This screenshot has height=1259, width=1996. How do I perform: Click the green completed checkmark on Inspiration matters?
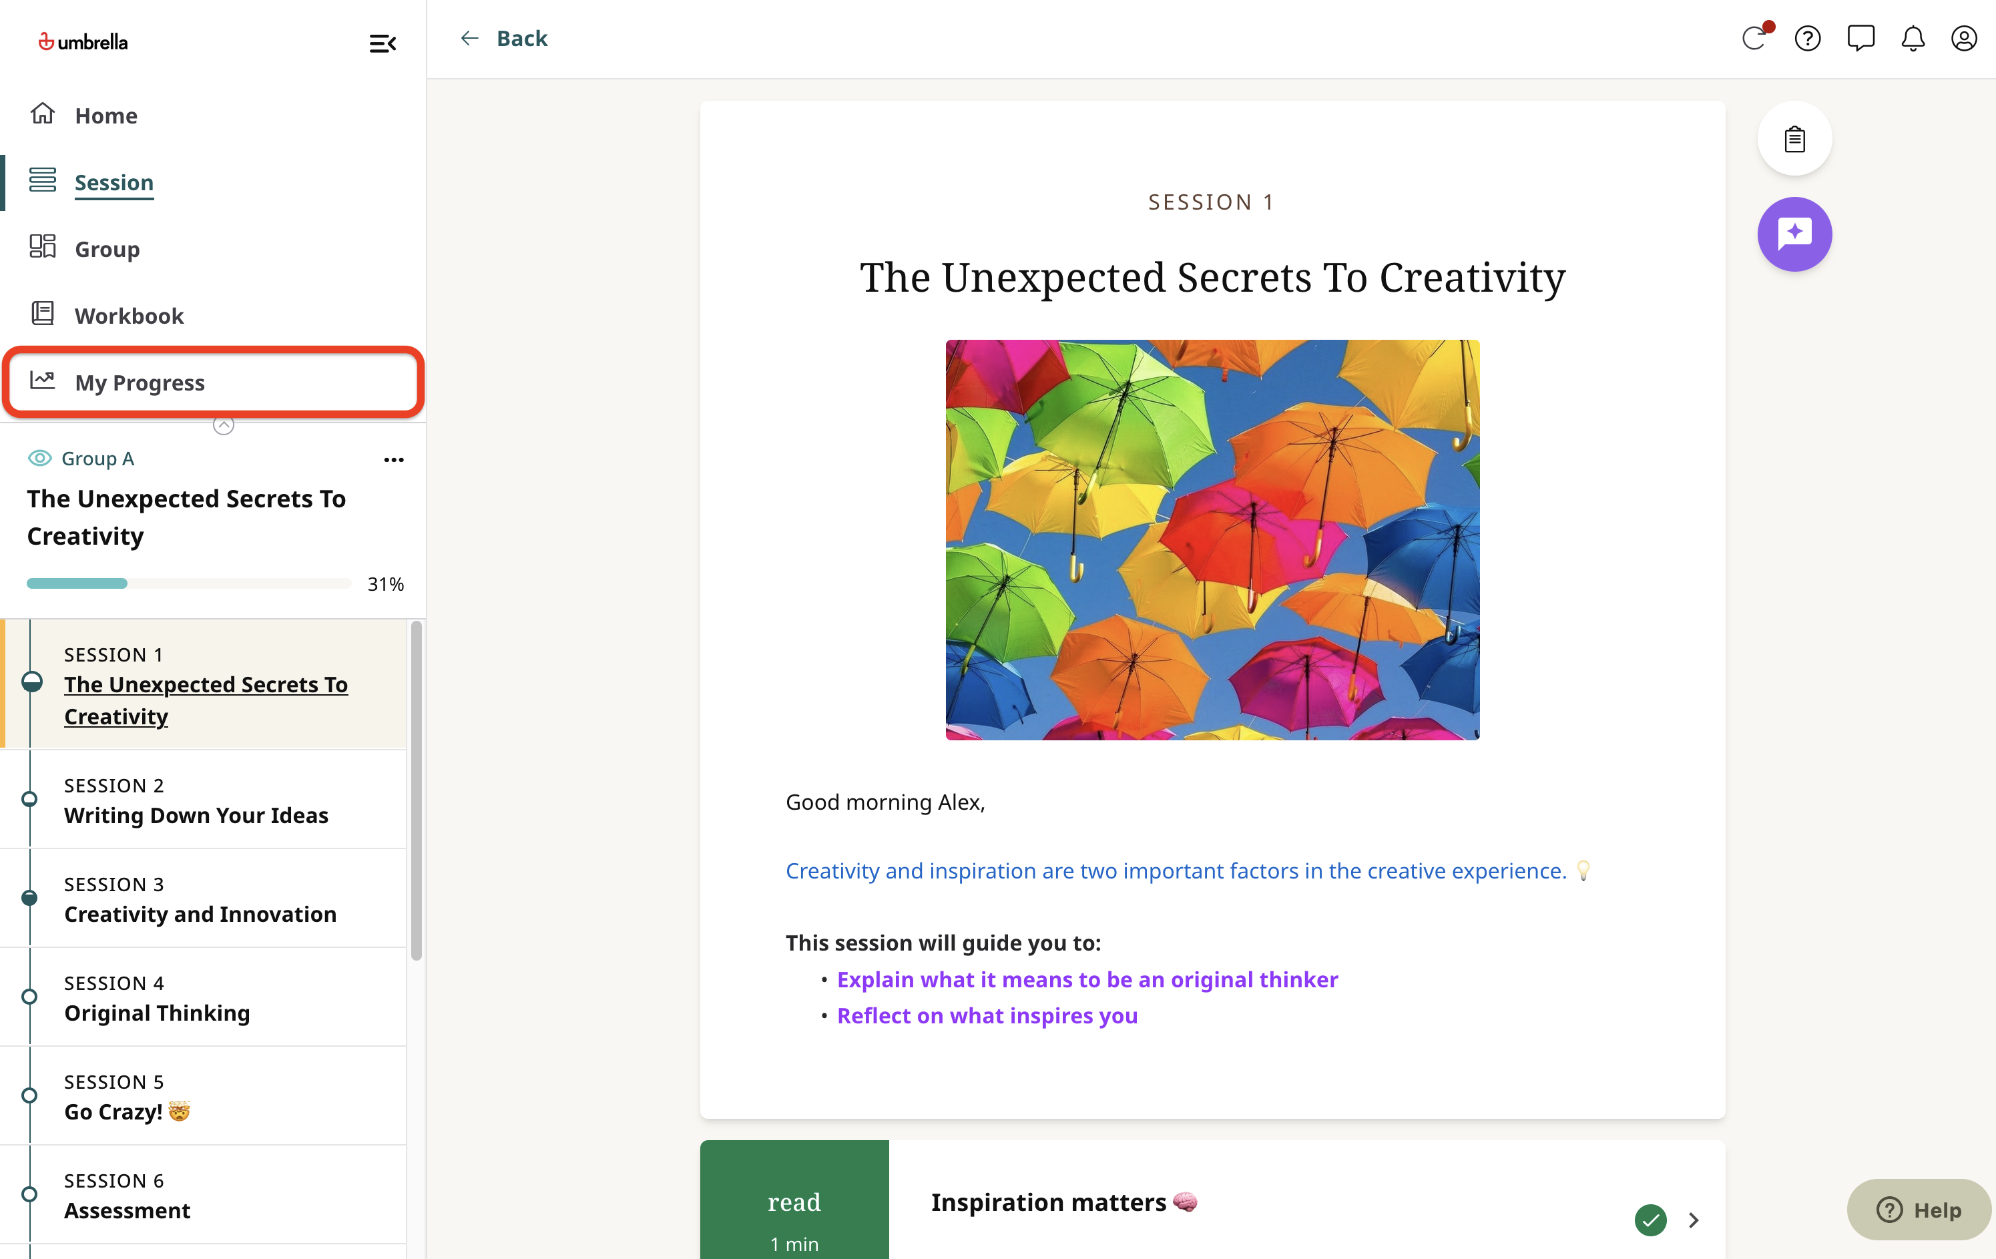pos(1650,1220)
